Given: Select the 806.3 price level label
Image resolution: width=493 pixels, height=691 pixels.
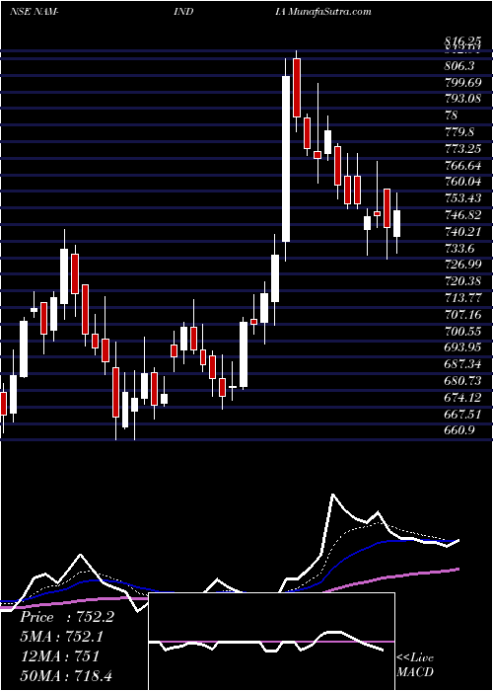Looking at the screenshot, I should tap(460, 66).
